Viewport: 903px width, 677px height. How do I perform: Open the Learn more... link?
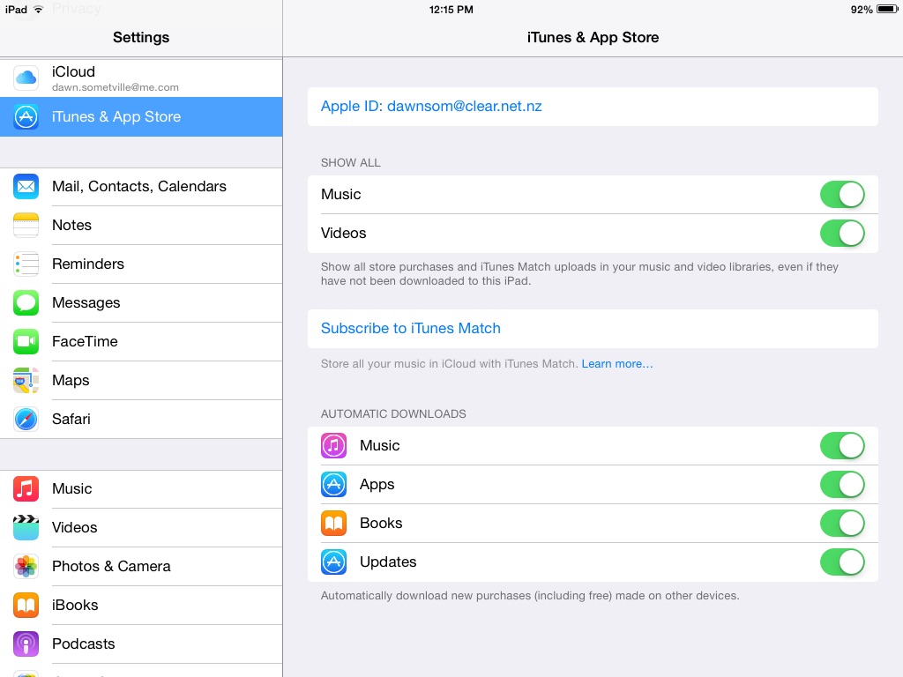[616, 364]
